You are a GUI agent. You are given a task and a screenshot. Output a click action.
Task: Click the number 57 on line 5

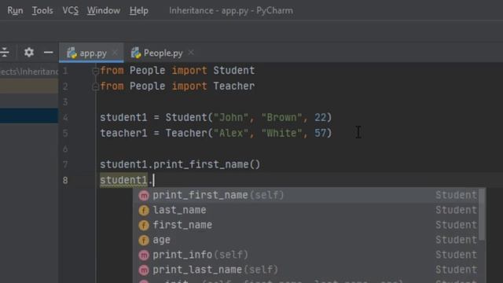click(x=320, y=133)
